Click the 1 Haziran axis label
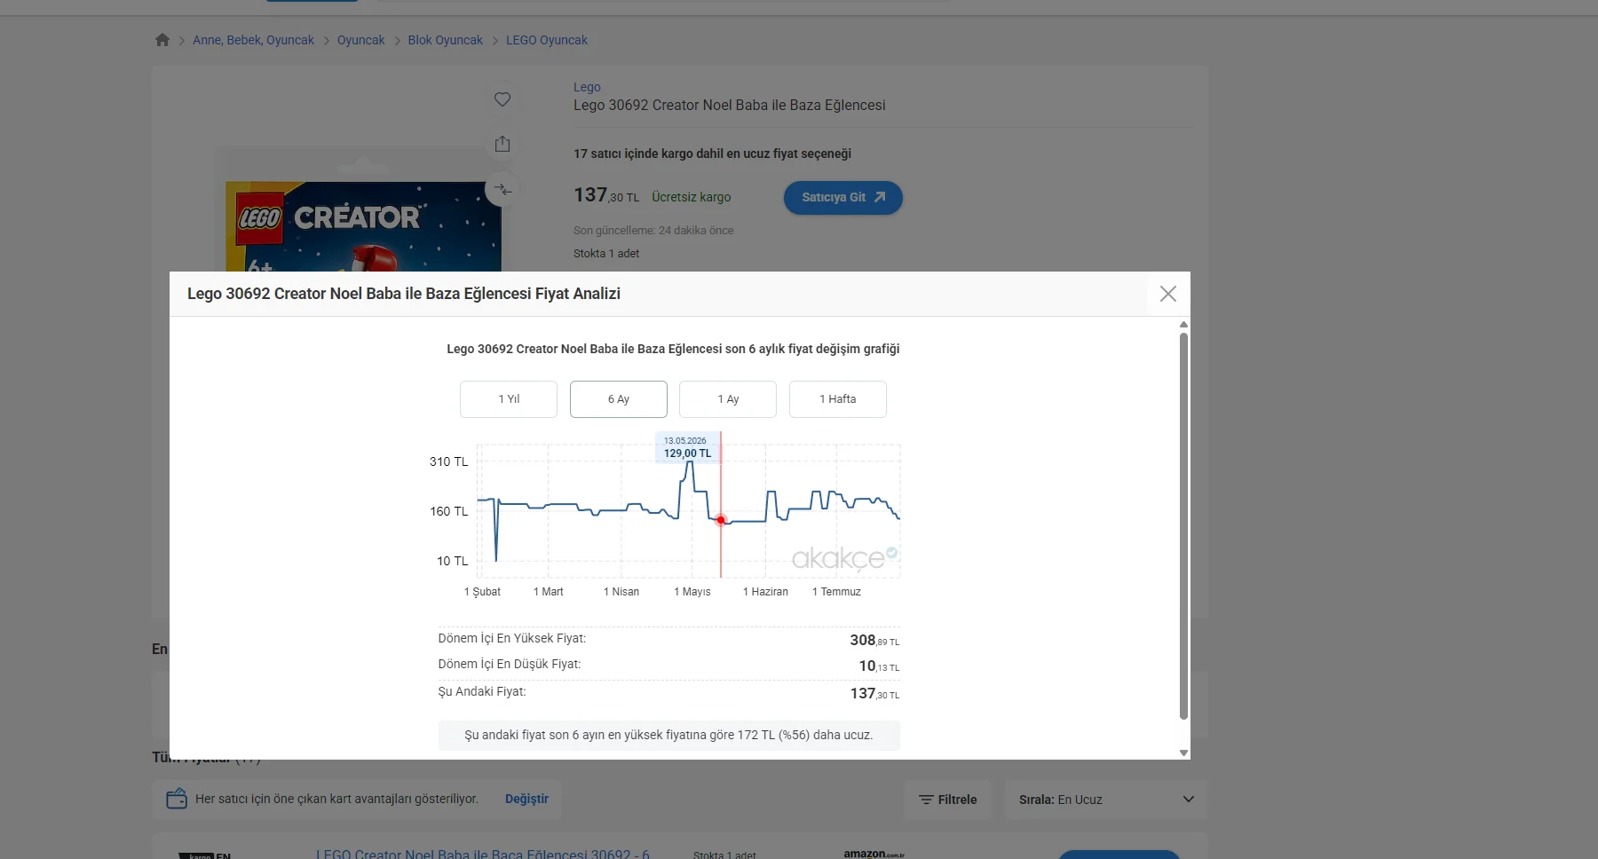The height and width of the screenshot is (859, 1598). 765,592
